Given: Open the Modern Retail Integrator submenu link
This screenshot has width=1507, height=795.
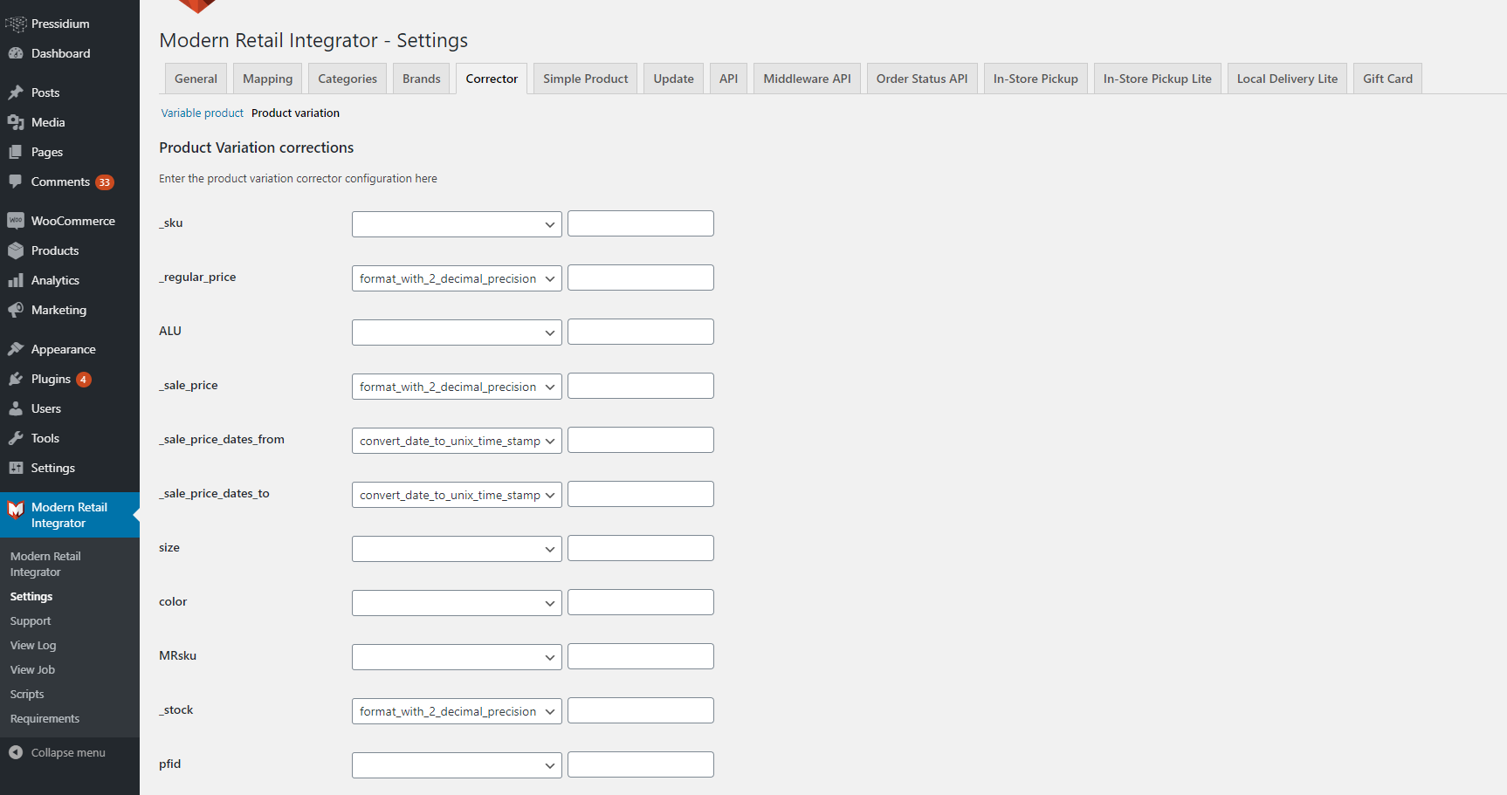Looking at the screenshot, I should (45, 565).
